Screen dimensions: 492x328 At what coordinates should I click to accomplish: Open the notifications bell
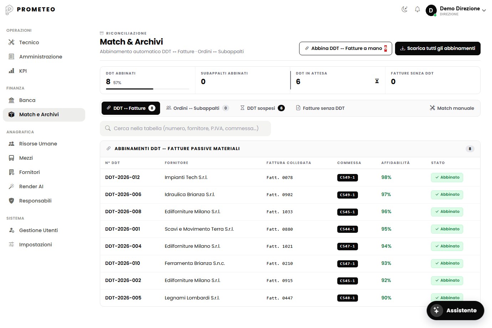tap(417, 10)
